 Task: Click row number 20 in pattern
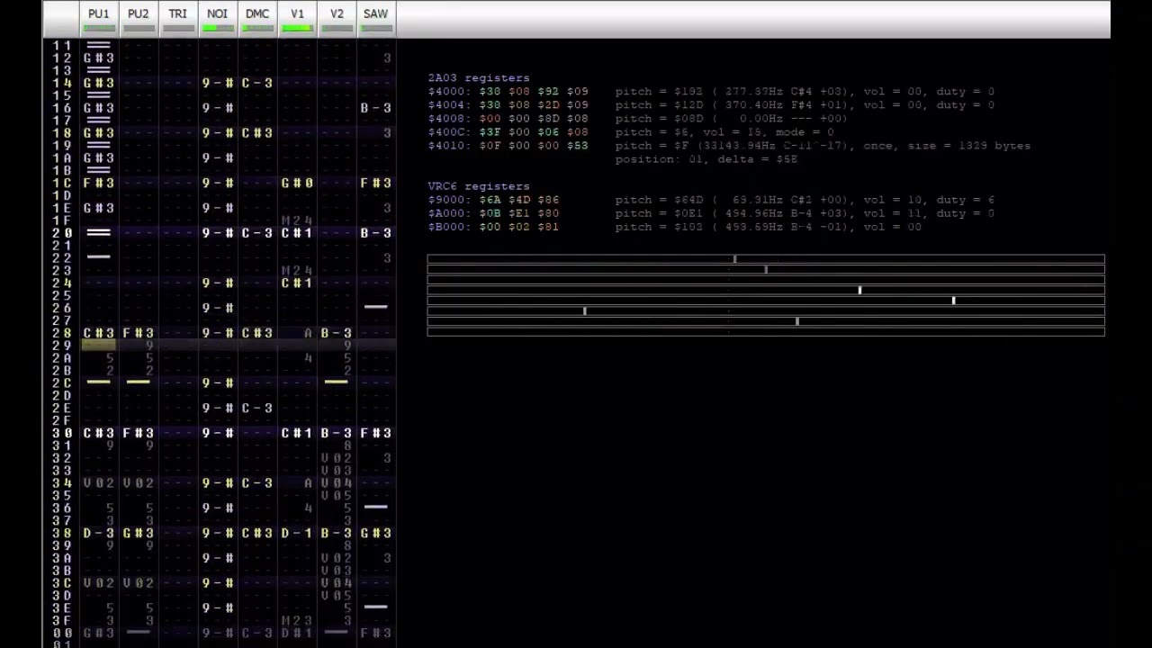pos(62,233)
